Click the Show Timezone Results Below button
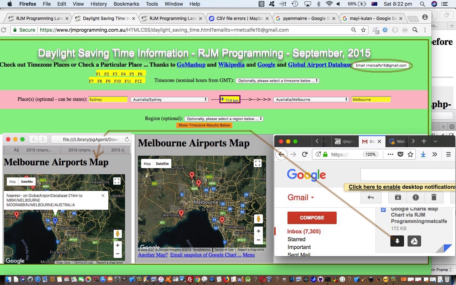Screen dimensions: 456x285 tap(204, 125)
